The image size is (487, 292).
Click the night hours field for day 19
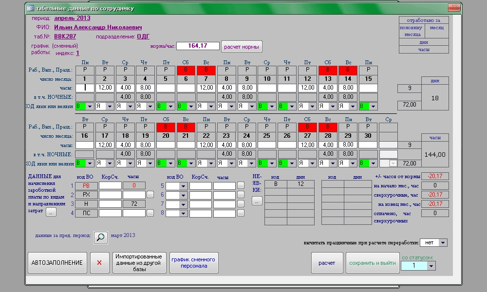[145, 154]
